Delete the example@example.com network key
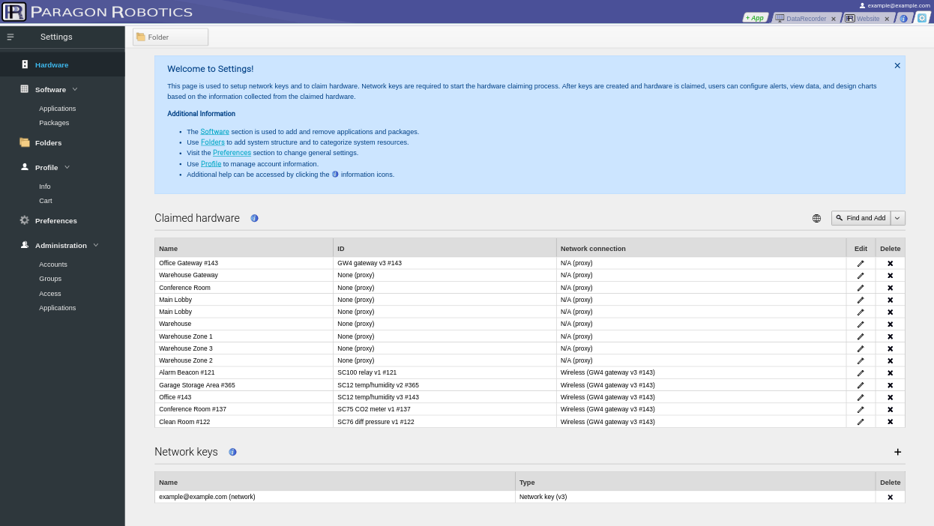The image size is (934, 526). tap(891, 497)
